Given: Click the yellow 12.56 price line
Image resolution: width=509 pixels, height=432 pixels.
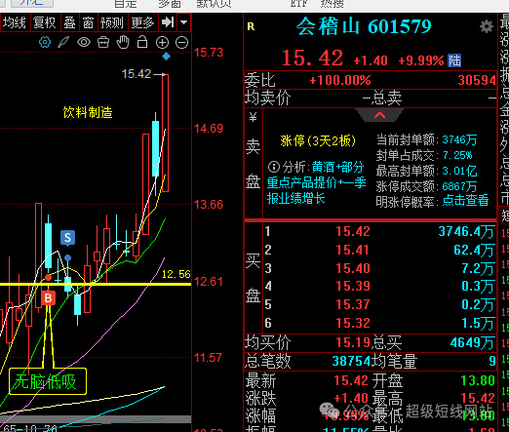Looking at the screenshot, I should [96, 285].
